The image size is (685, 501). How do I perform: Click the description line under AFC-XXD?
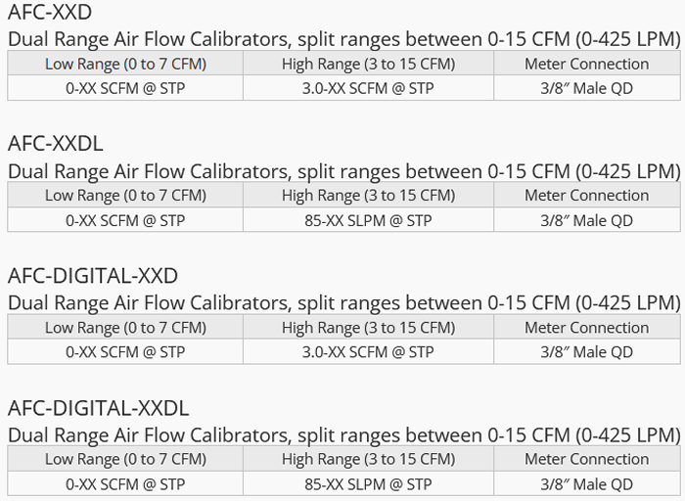tap(343, 39)
